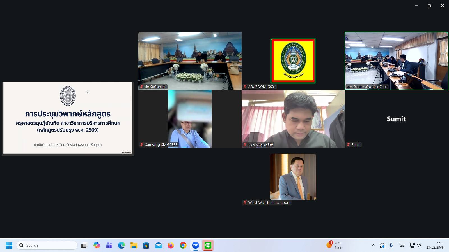Viewport: 449px width, 252px height.
Task: Open the volume control in system tray
Action: click(x=419, y=245)
